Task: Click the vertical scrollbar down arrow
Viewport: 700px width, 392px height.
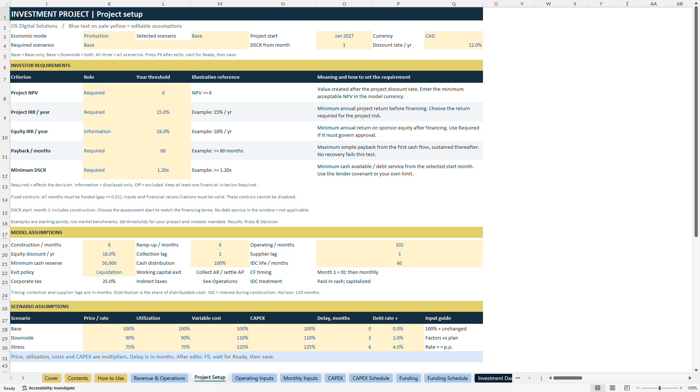Action: point(696,370)
